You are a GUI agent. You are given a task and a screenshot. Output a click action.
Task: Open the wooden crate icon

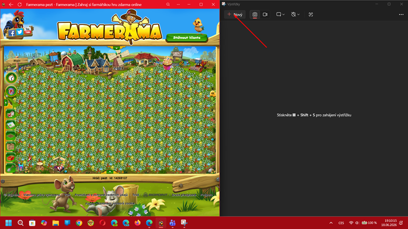click(11, 147)
